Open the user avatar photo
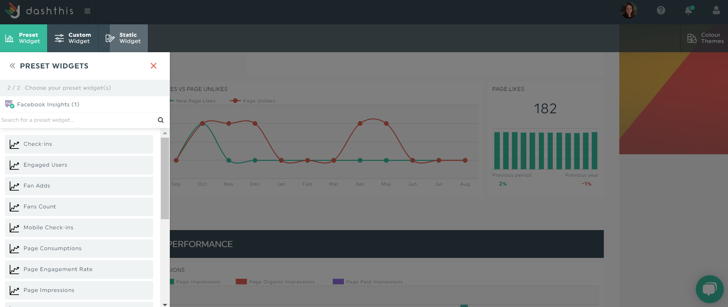728x307 pixels. (x=629, y=10)
